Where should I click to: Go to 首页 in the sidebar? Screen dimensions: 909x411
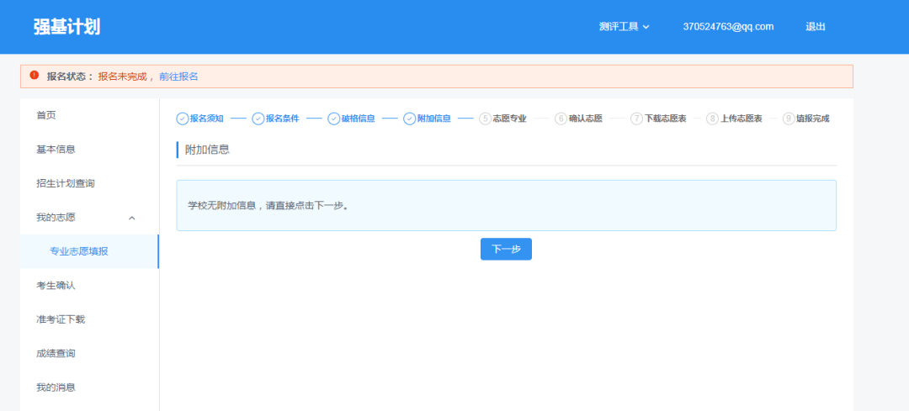coord(46,115)
